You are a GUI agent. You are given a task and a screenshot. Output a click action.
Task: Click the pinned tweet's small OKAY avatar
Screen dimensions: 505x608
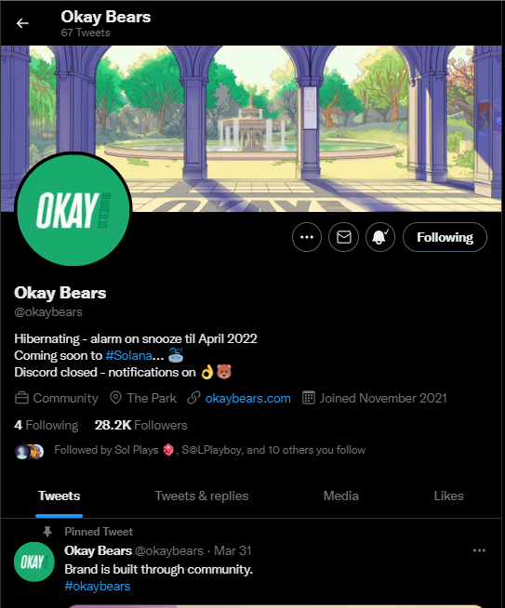point(34,562)
